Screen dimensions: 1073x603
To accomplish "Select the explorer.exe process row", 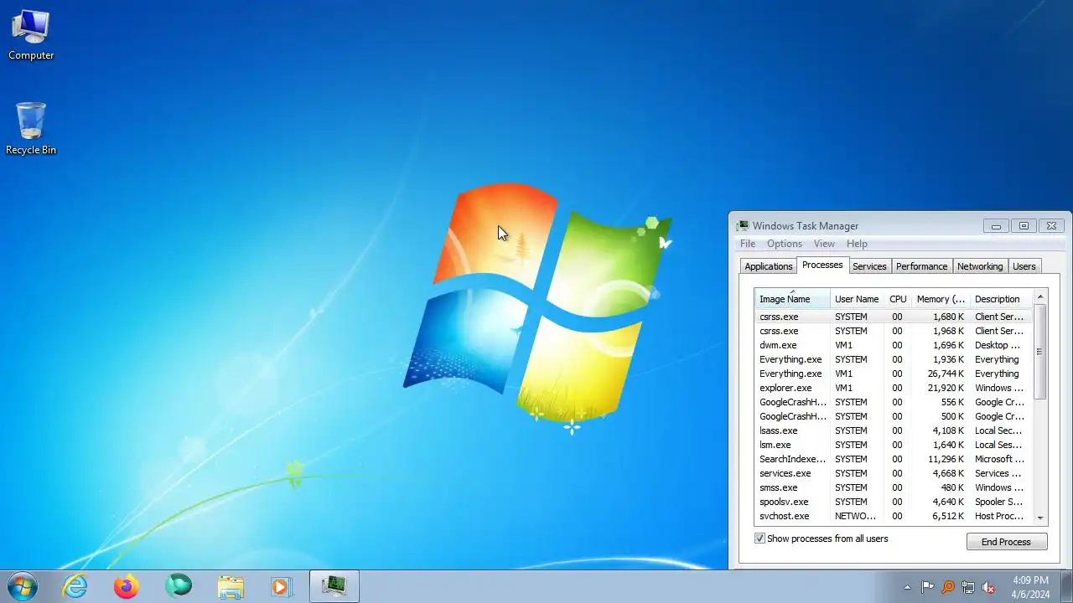I will (894, 388).
